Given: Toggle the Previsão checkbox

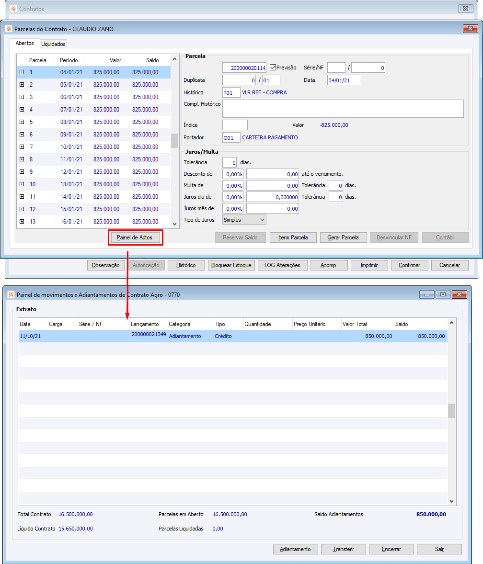Looking at the screenshot, I should click(273, 67).
